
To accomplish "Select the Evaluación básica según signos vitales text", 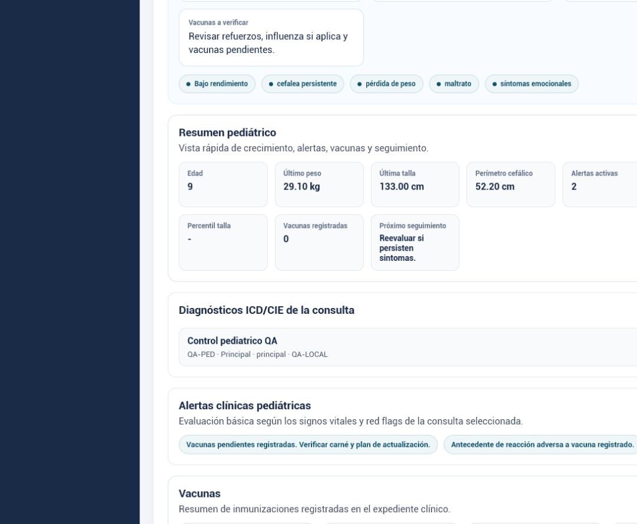I will click(351, 421).
